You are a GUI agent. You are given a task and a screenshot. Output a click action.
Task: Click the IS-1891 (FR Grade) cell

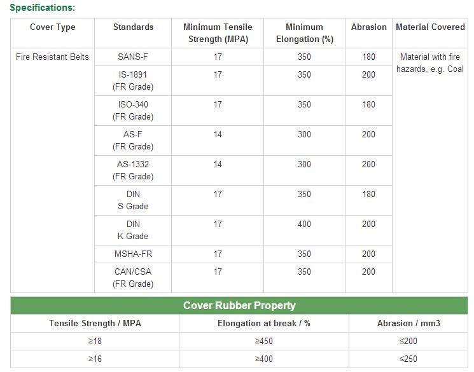point(133,80)
